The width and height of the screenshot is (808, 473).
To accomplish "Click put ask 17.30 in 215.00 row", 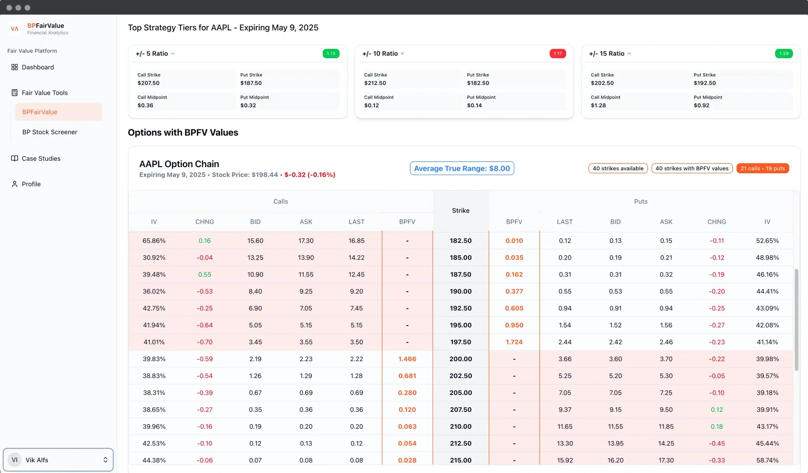I will pyautogui.click(x=666, y=460).
